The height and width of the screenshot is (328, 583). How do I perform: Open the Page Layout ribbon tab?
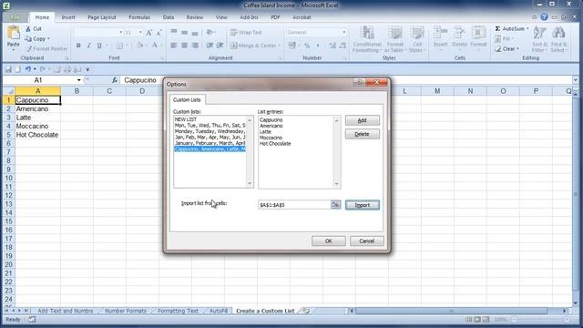pos(101,17)
